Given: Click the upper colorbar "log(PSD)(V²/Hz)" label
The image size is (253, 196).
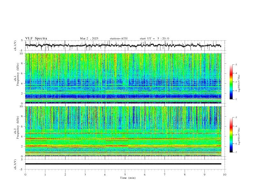Looking at the screenshot, I should coord(239,84).
